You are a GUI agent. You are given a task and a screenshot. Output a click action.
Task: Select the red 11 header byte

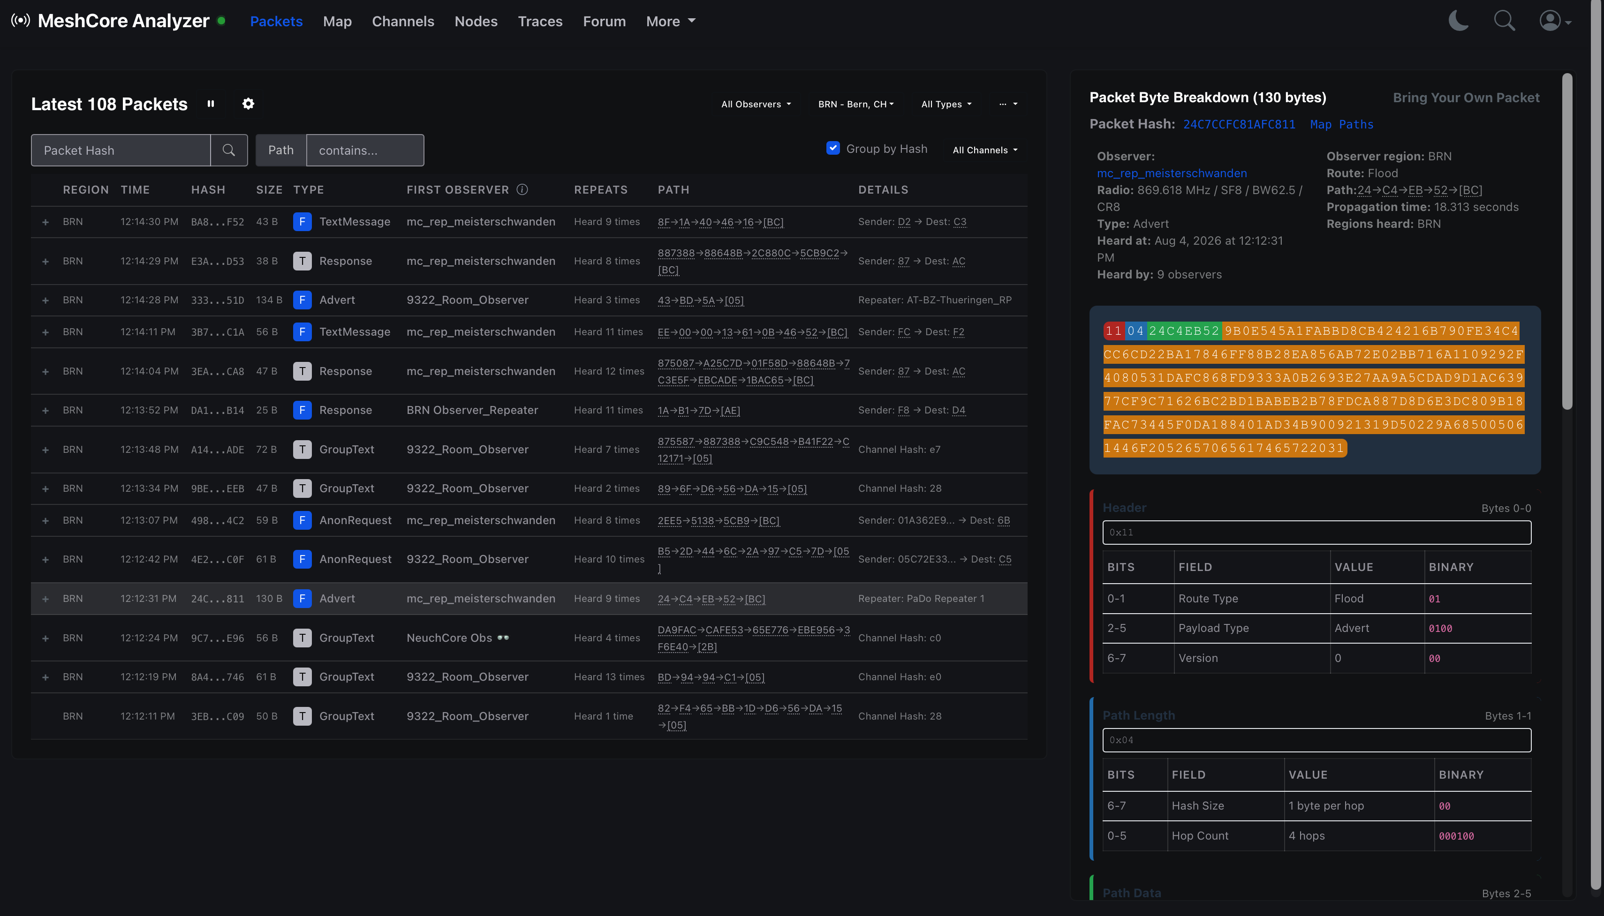click(1114, 331)
